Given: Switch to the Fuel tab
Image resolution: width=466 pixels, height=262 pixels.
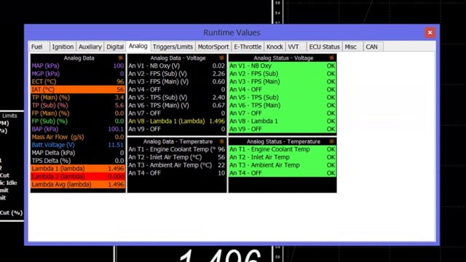Looking at the screenshot, I should (x=39, y=47).
